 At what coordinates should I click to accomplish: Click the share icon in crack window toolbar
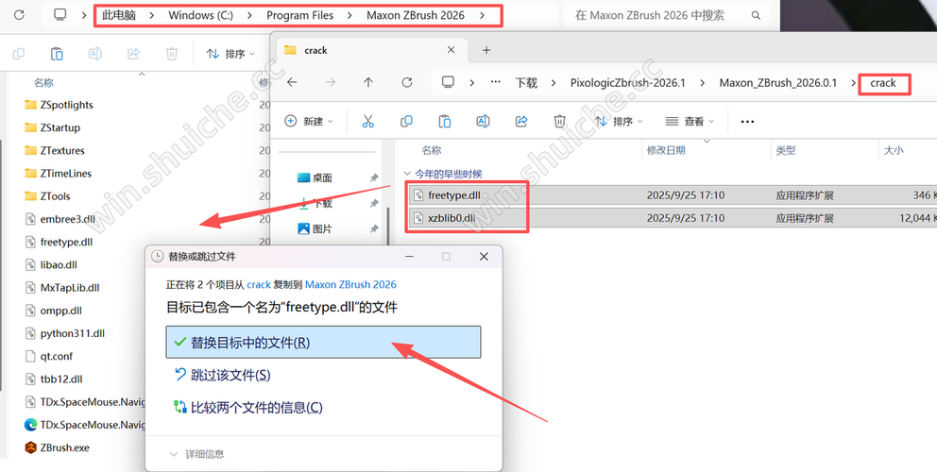pos(521,122)
